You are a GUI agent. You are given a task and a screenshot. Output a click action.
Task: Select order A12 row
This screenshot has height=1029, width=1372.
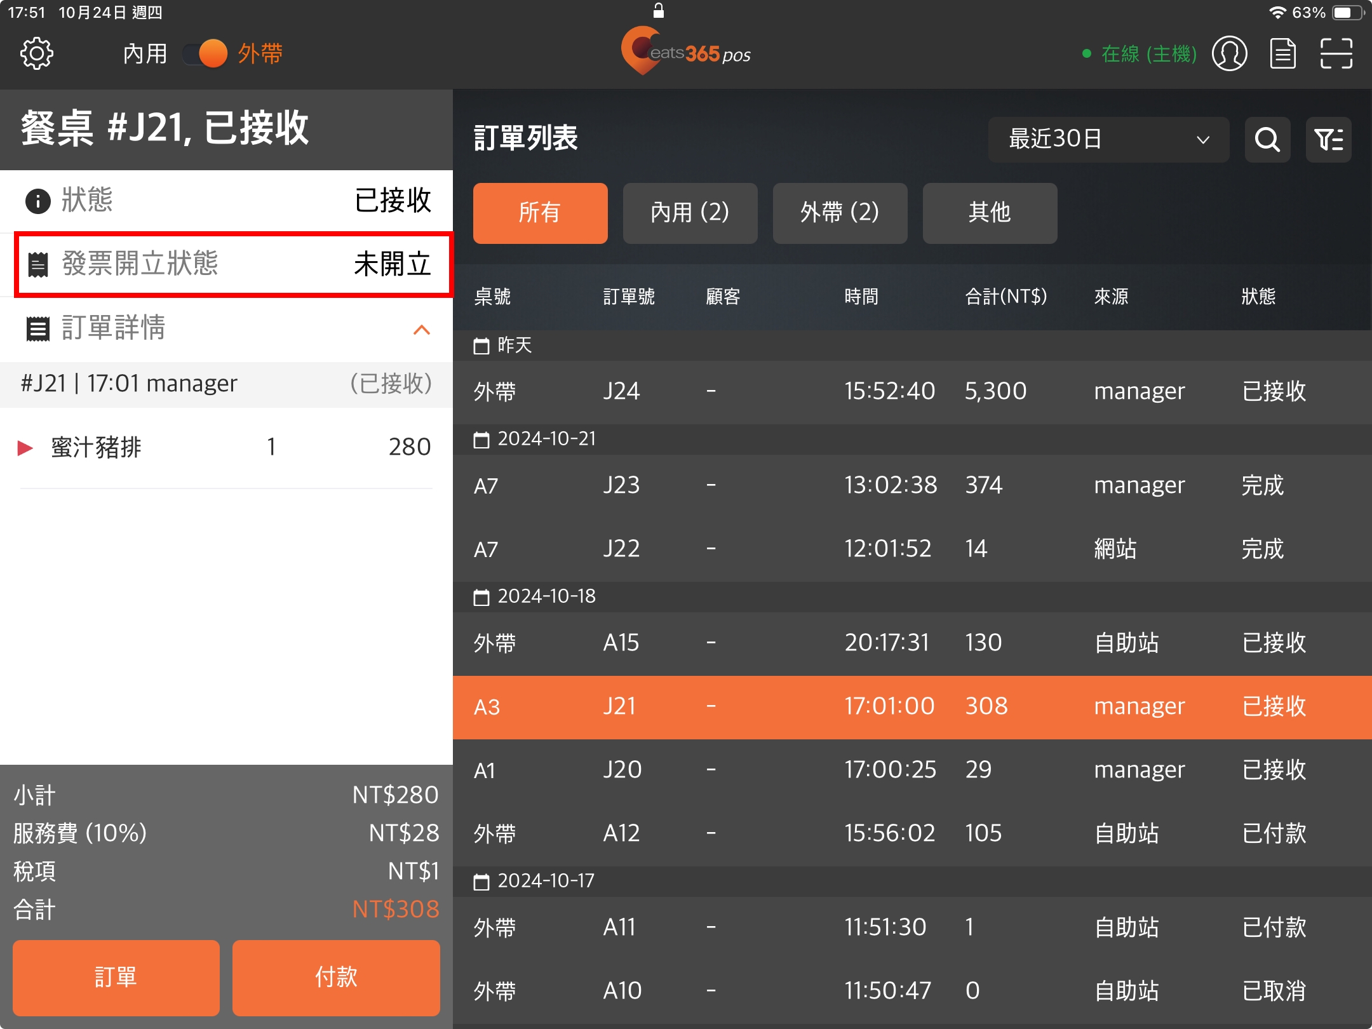coord(912,833)
